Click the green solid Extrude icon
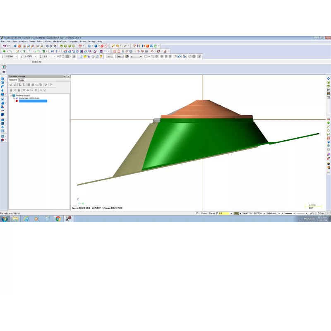 point(43,51)
